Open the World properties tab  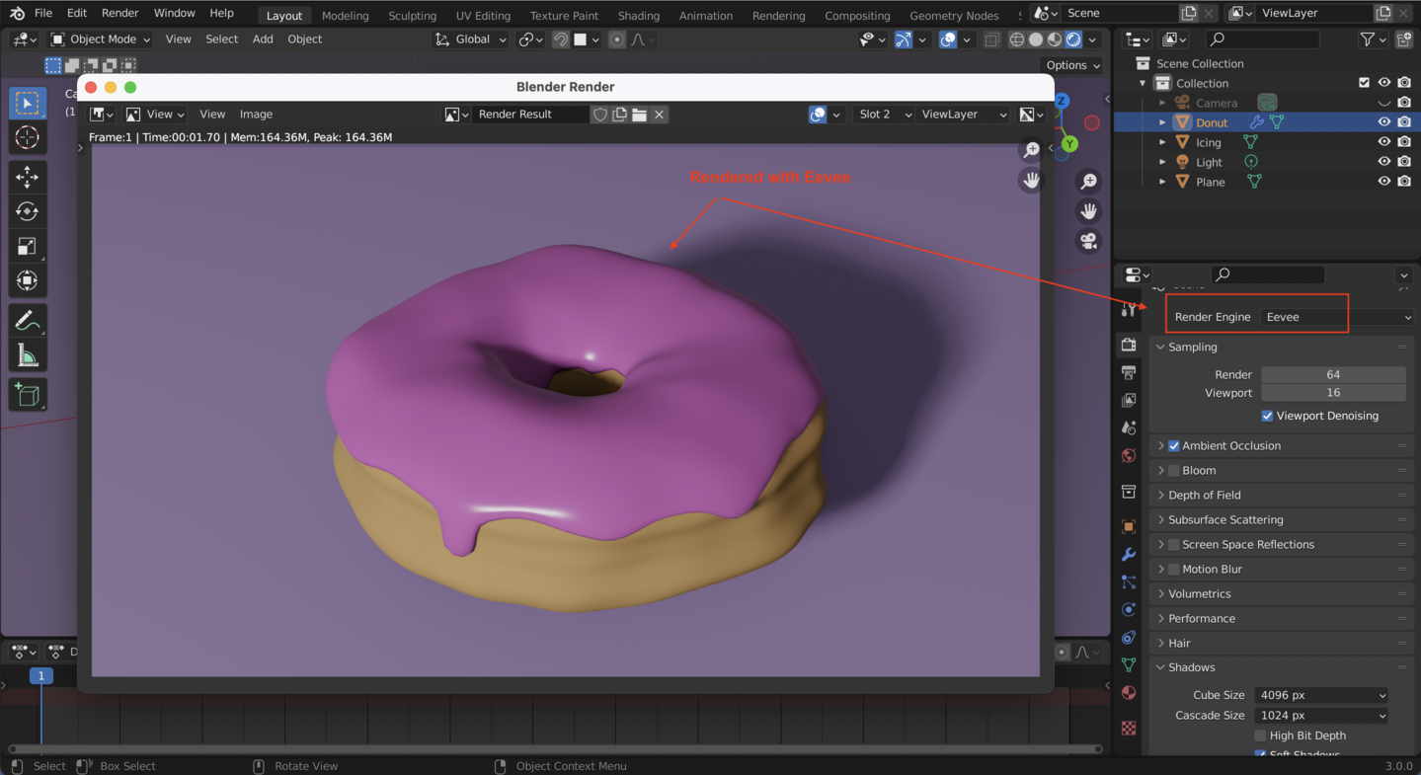click(x=1128, y=455)
